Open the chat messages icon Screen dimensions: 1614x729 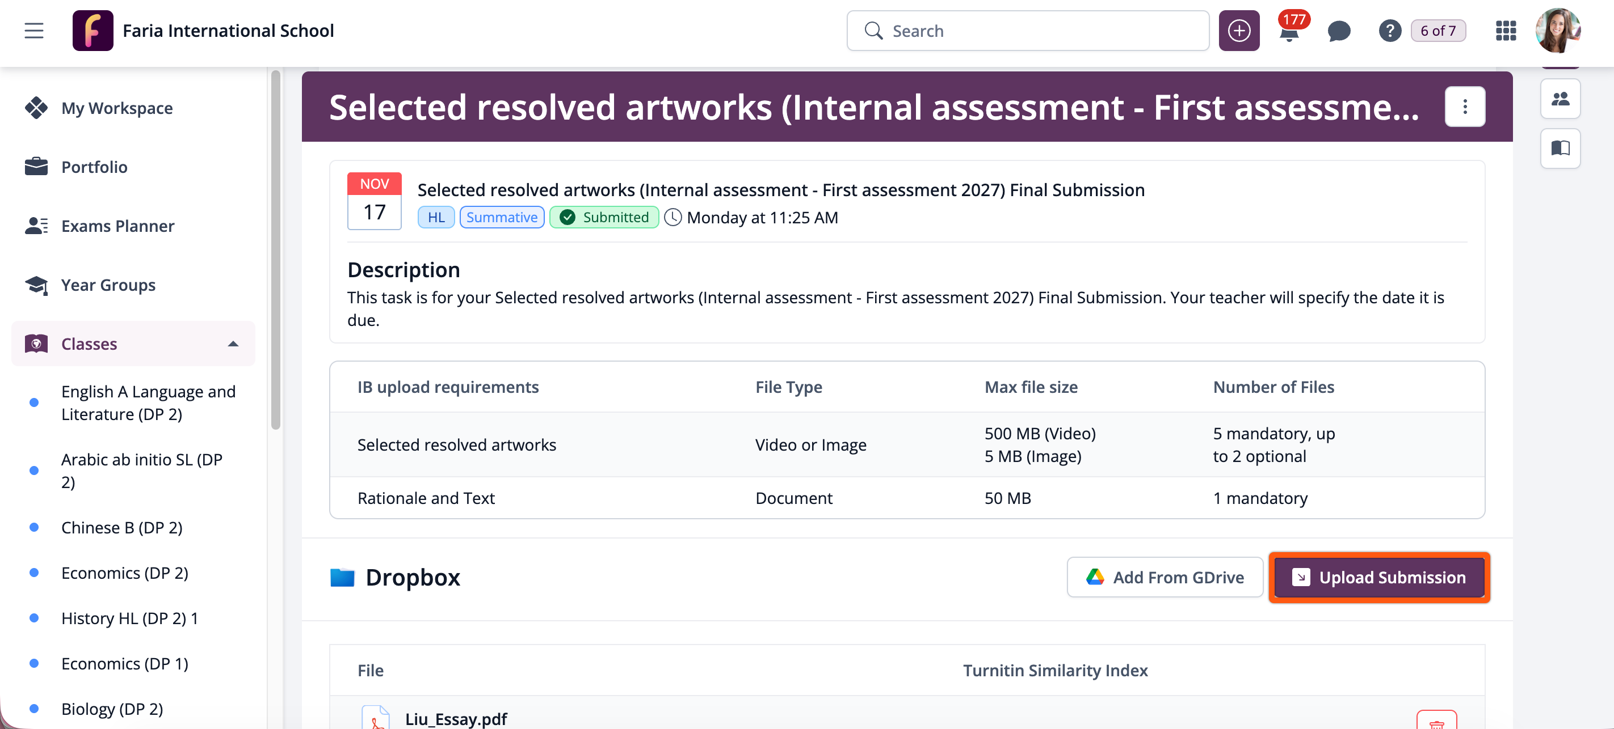coord(1338,31)
